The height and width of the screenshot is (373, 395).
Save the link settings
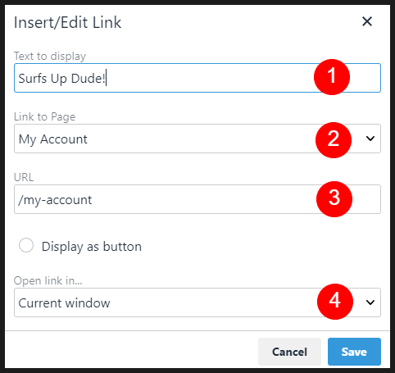tap(354, 352)
